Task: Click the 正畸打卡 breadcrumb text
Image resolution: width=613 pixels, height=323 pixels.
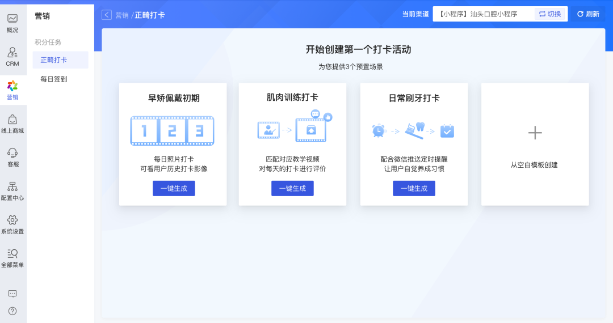Action: point(150,15)
